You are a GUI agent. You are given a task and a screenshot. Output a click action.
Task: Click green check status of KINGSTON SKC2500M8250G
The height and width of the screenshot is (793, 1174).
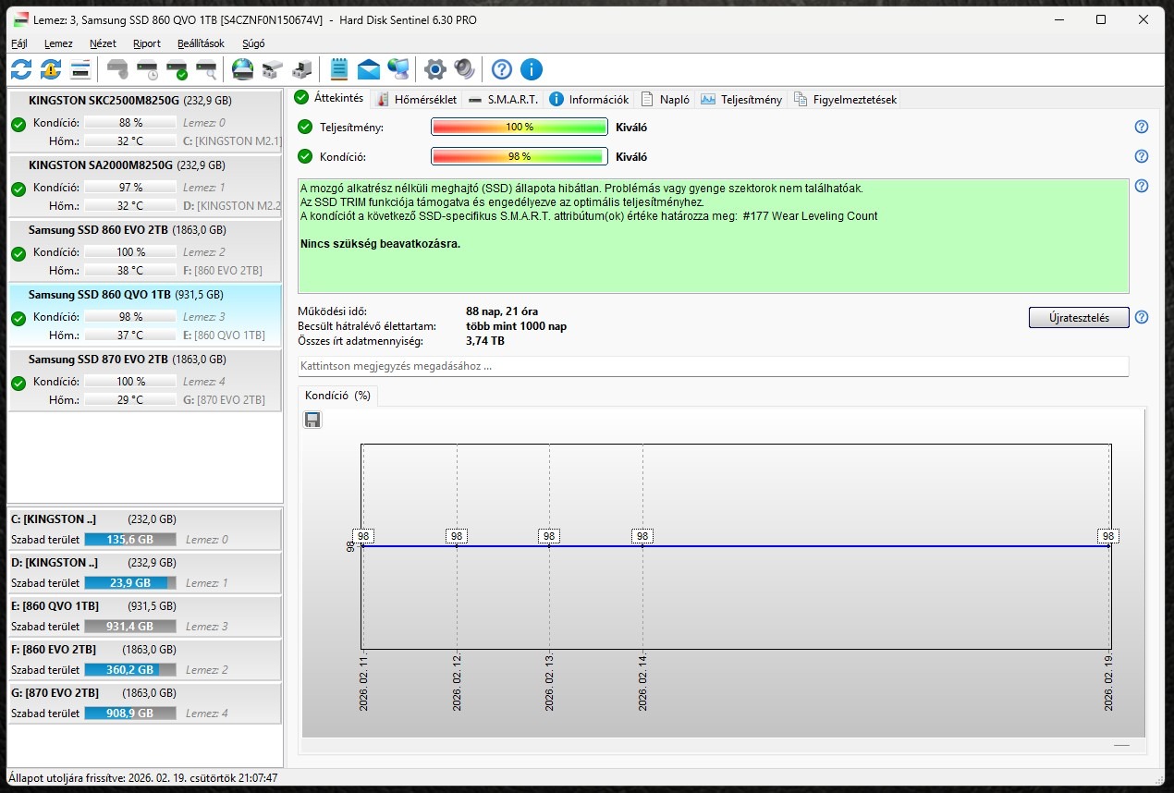(18, 124)
